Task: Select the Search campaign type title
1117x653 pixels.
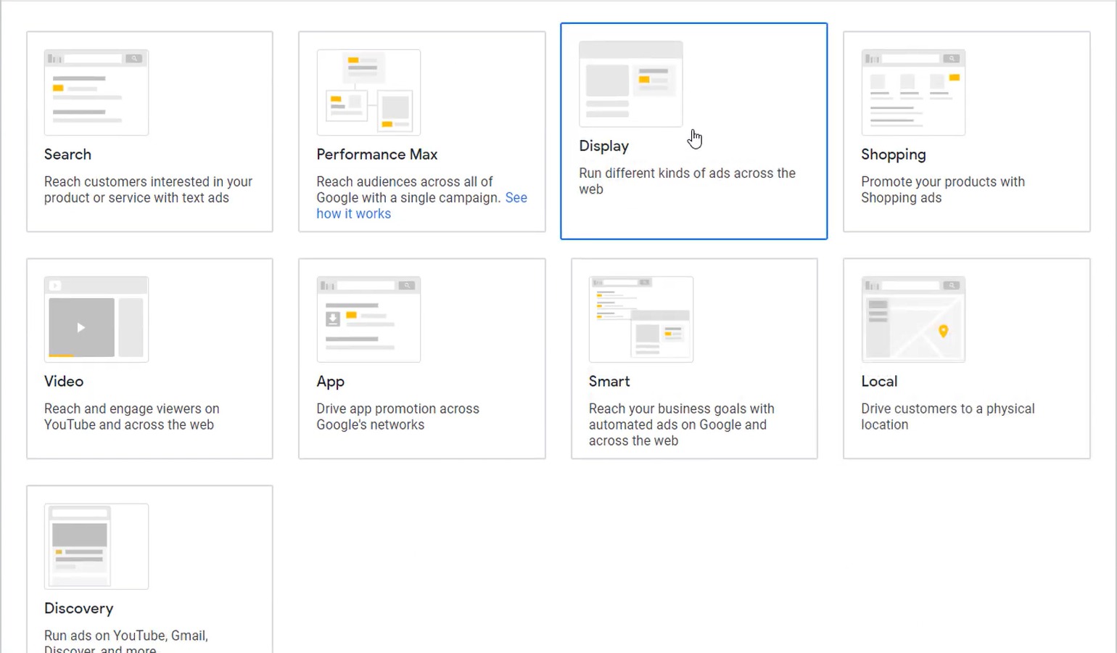Action: coord(67,155)
